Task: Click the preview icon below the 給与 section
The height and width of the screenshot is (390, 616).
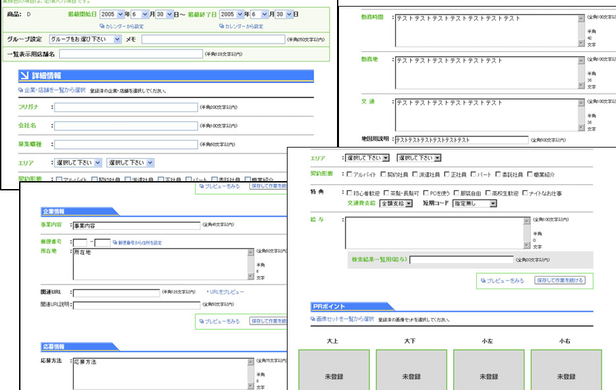Action: (483, 281)
